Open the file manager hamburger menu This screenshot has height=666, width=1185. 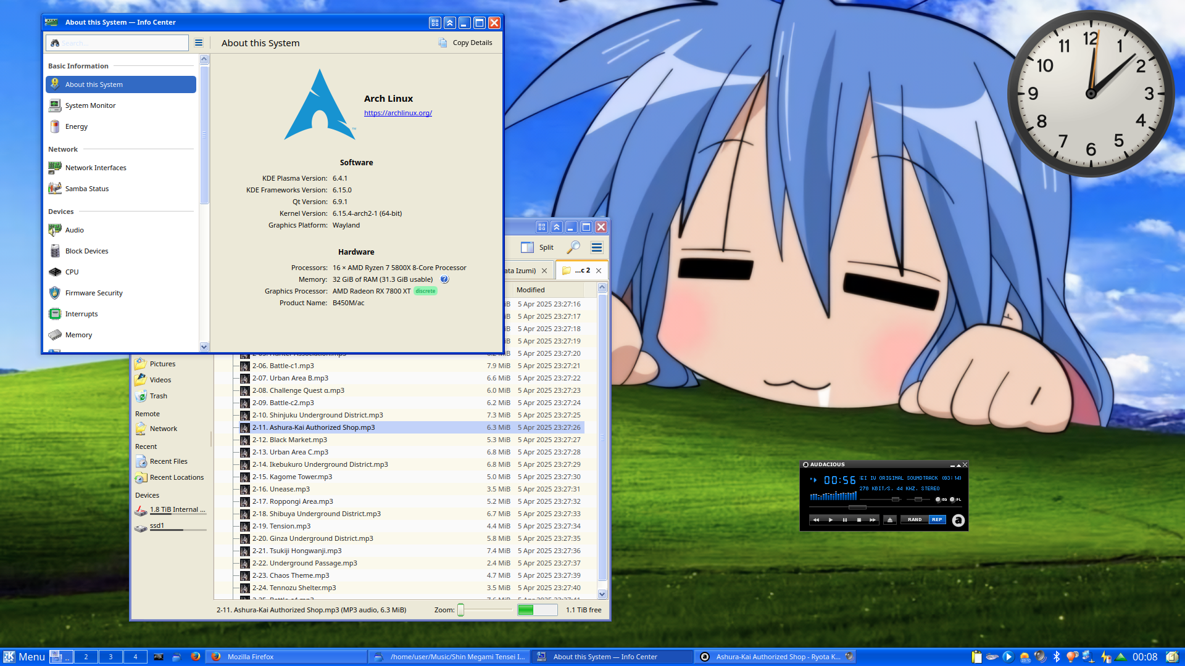click(596, 247)
